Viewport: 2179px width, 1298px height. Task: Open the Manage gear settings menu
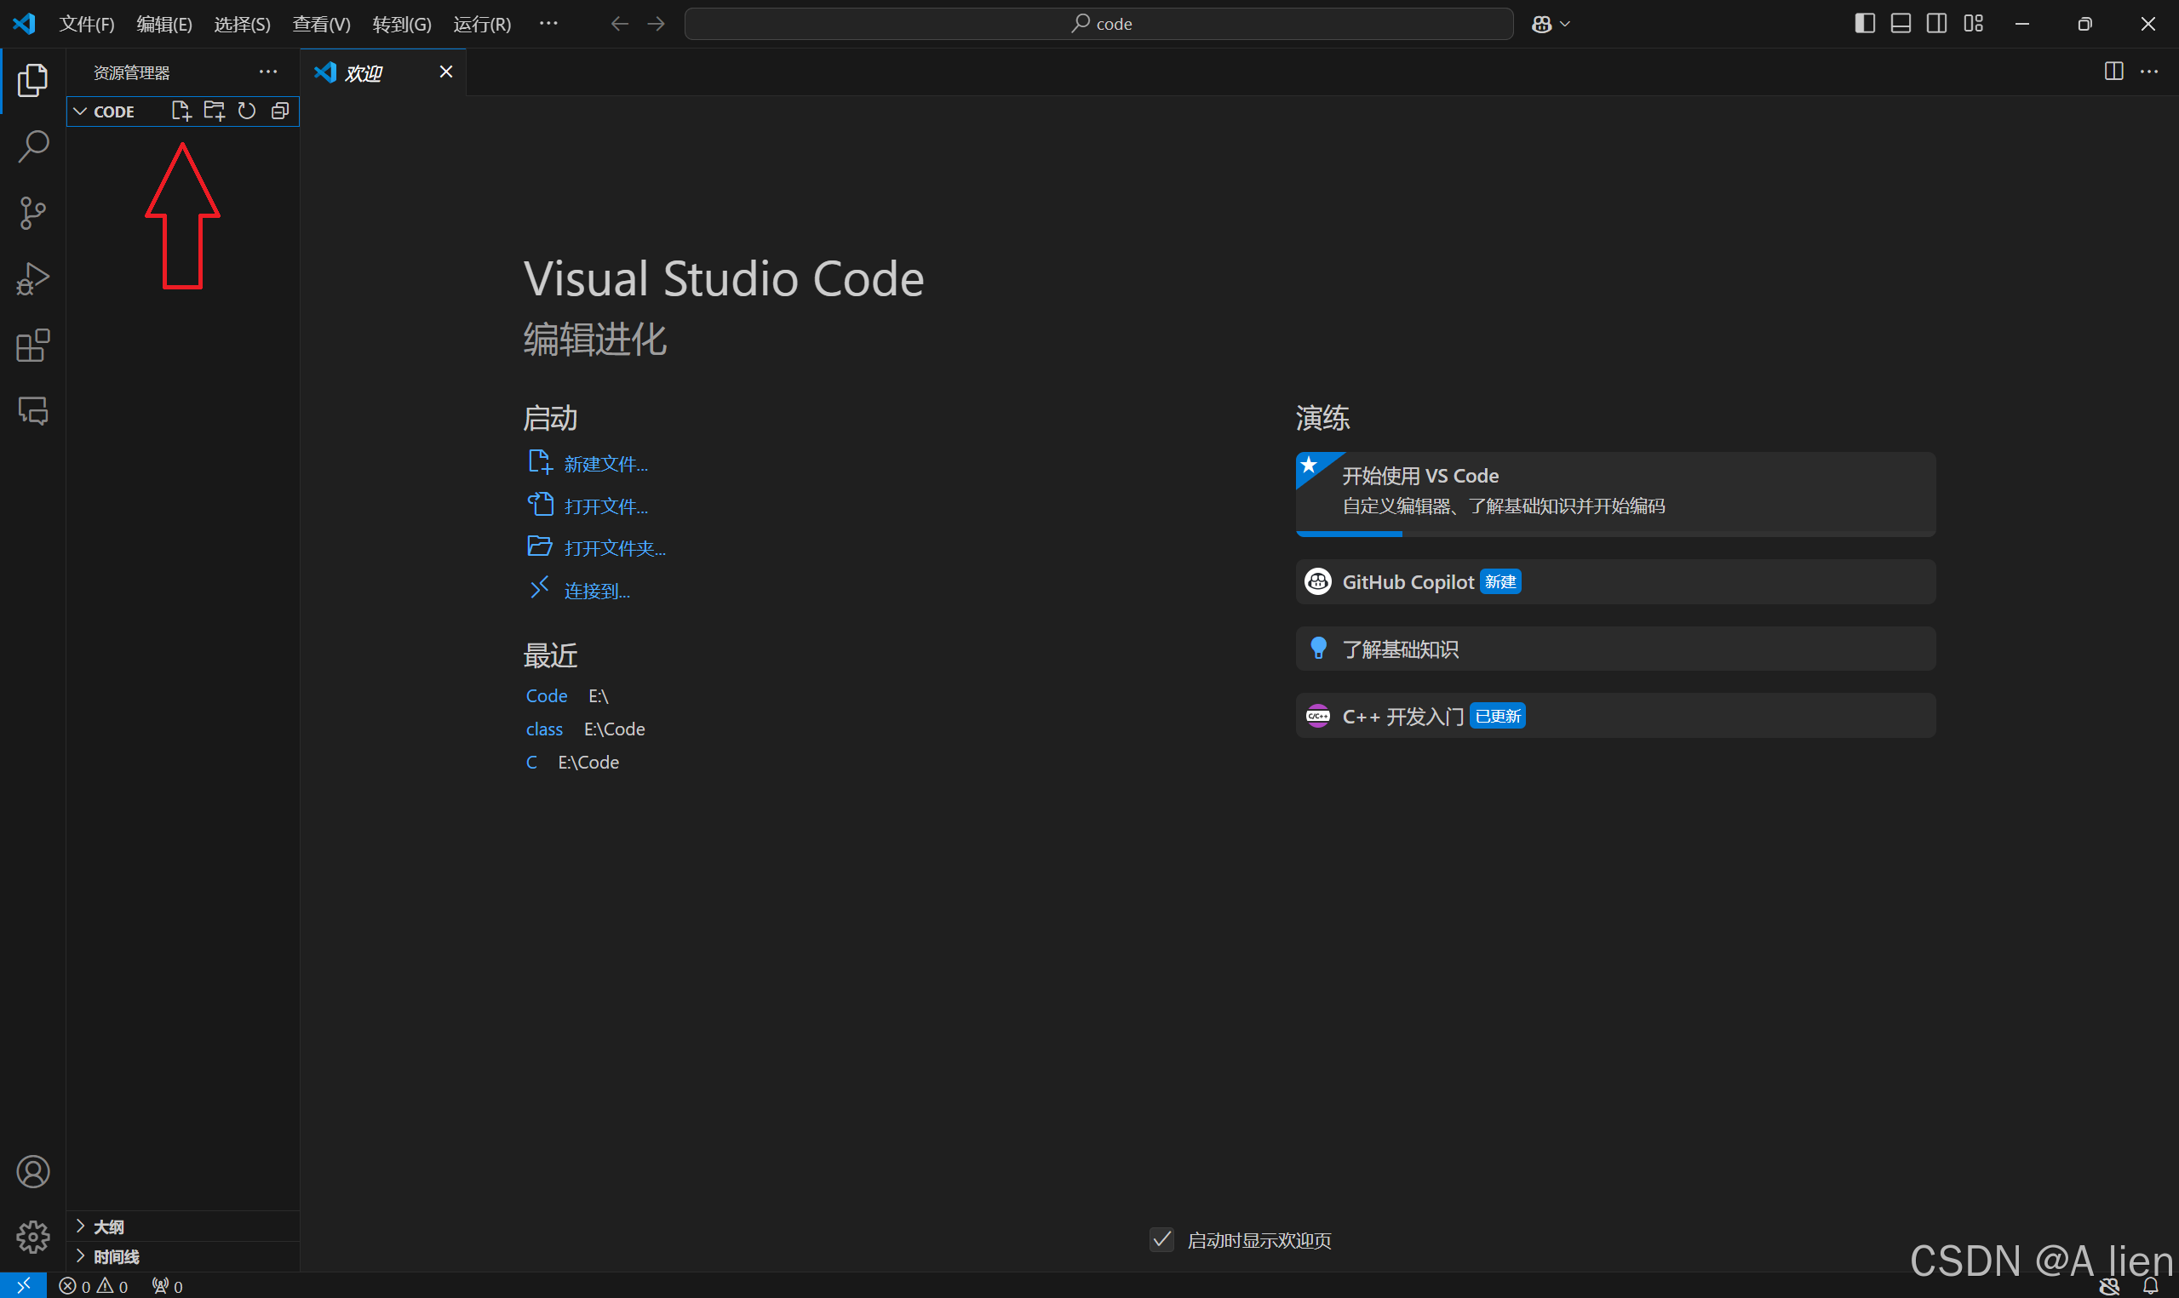[x=33, y=1237]
